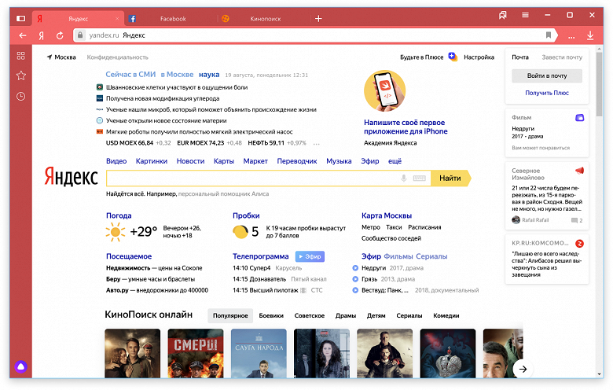613x390 pixels.
Task: Open Конфиденциальность link
Action: [118, 57]
